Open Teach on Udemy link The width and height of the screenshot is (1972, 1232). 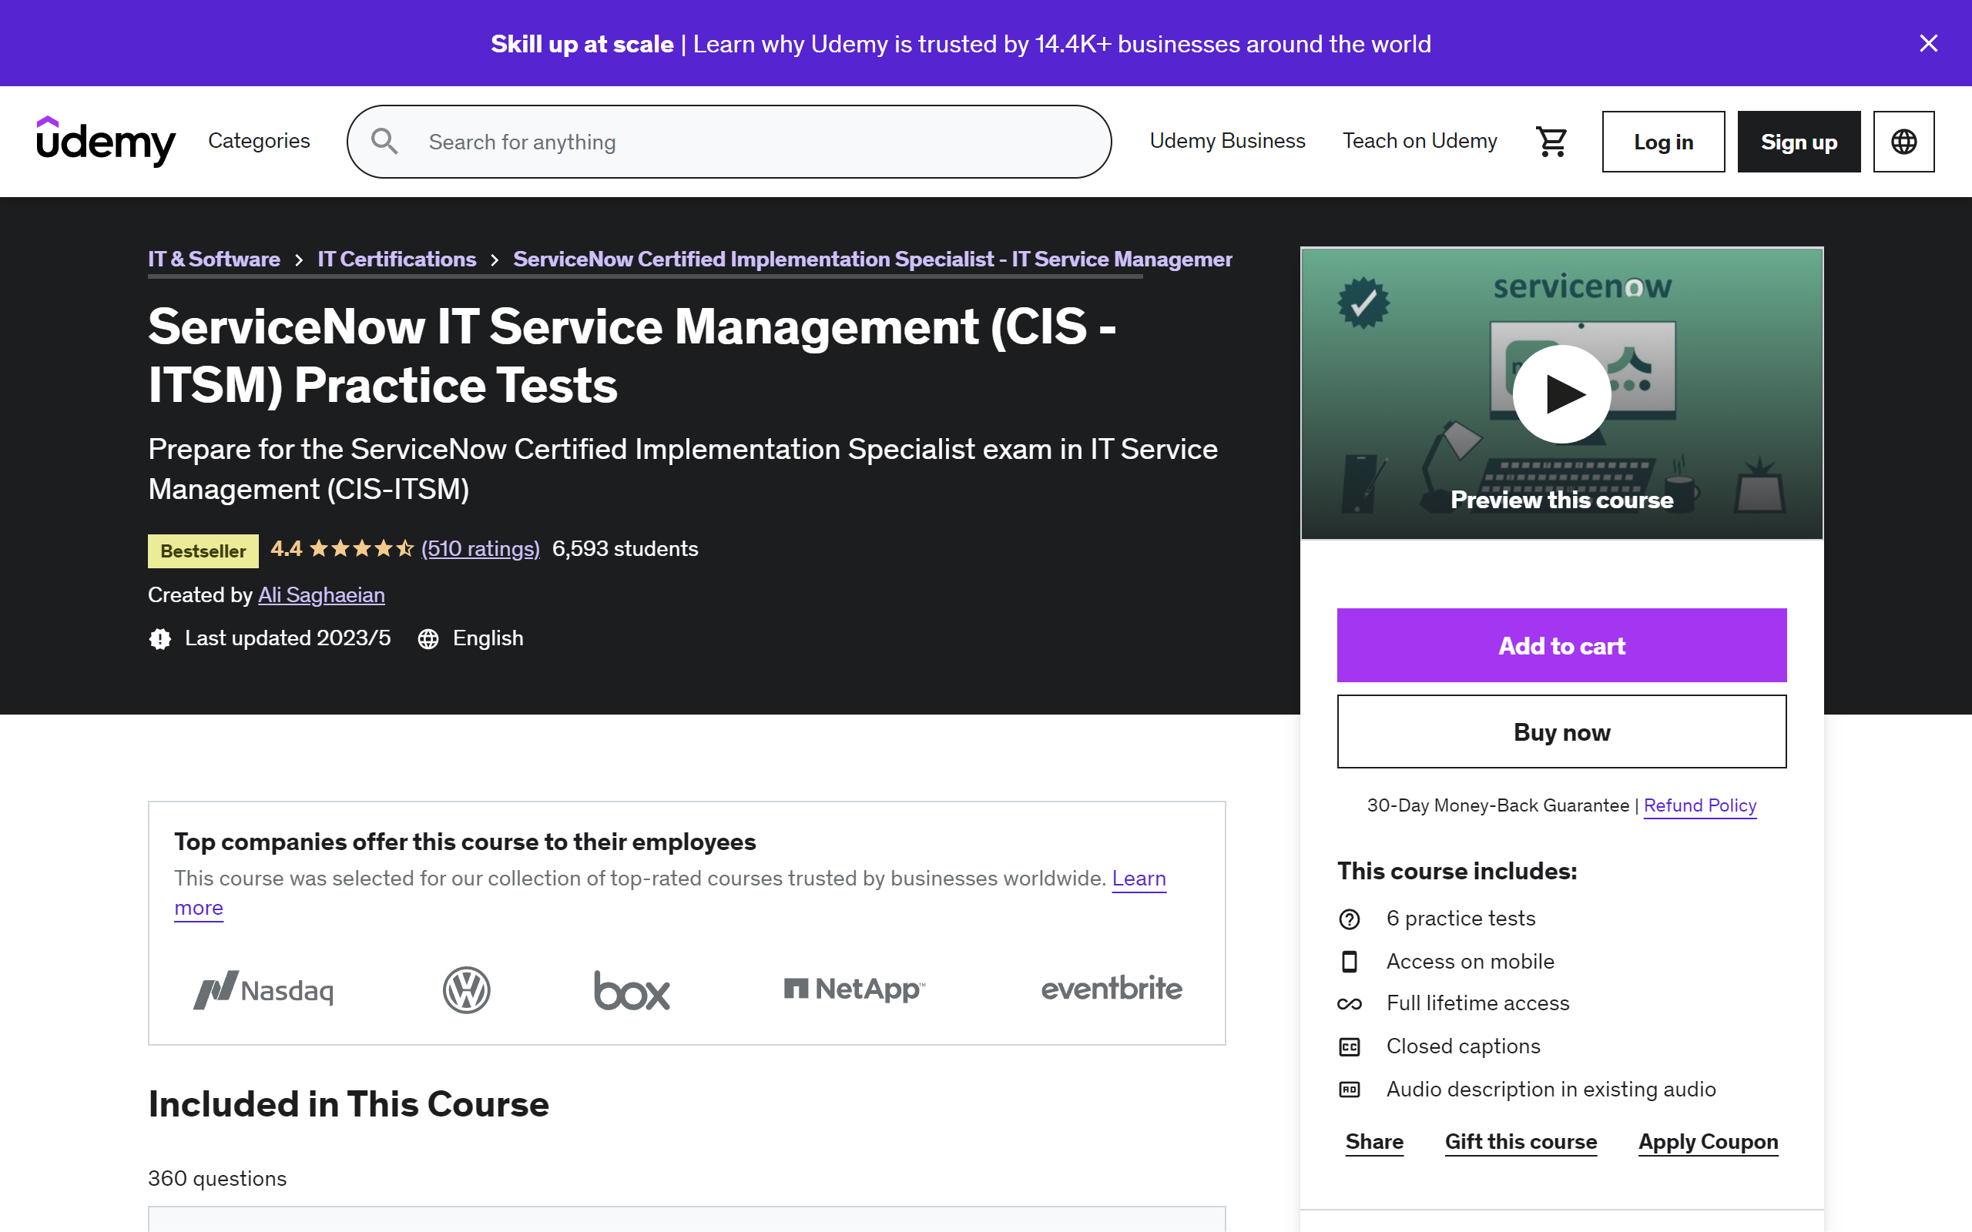[x=1420, y=141]
